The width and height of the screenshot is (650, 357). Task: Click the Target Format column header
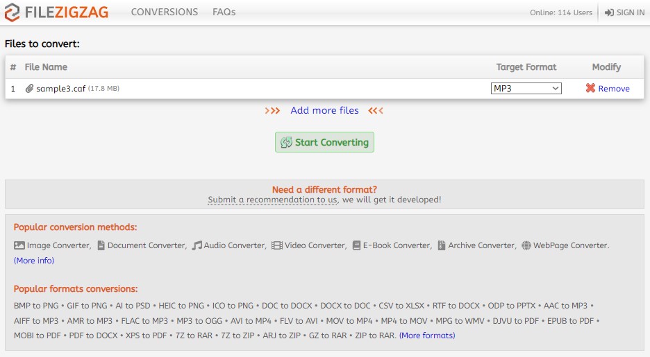526,67
